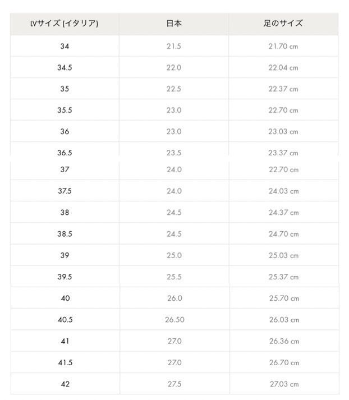The image size is (349, 400).
Task: Select the LV size 34.5 cell
Action: (65, 68)
